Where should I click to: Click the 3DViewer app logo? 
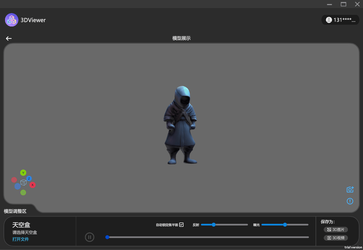[x=12, y=20]
